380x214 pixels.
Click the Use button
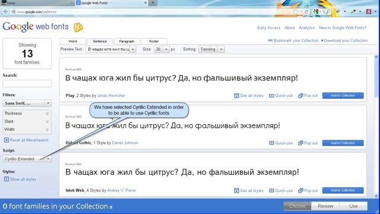353,206
